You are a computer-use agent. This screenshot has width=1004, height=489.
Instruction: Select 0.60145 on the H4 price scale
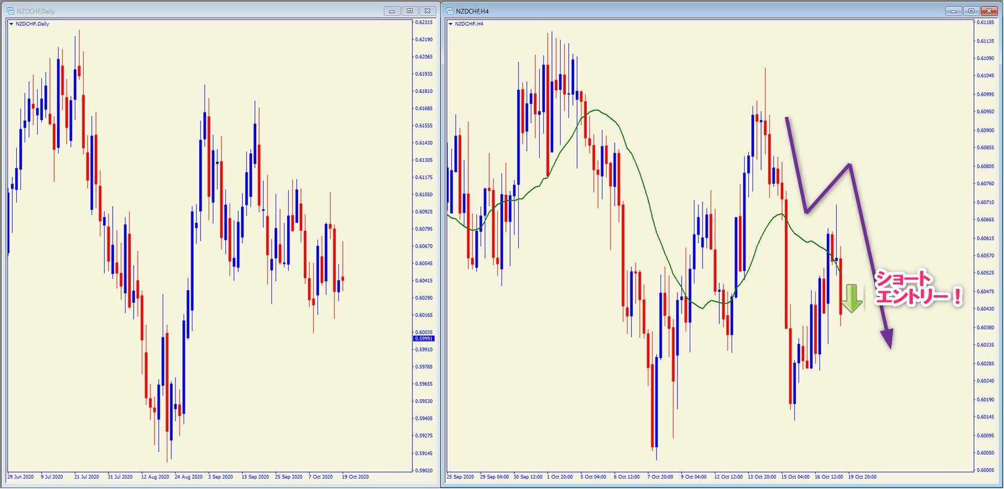tap(985, 416)
